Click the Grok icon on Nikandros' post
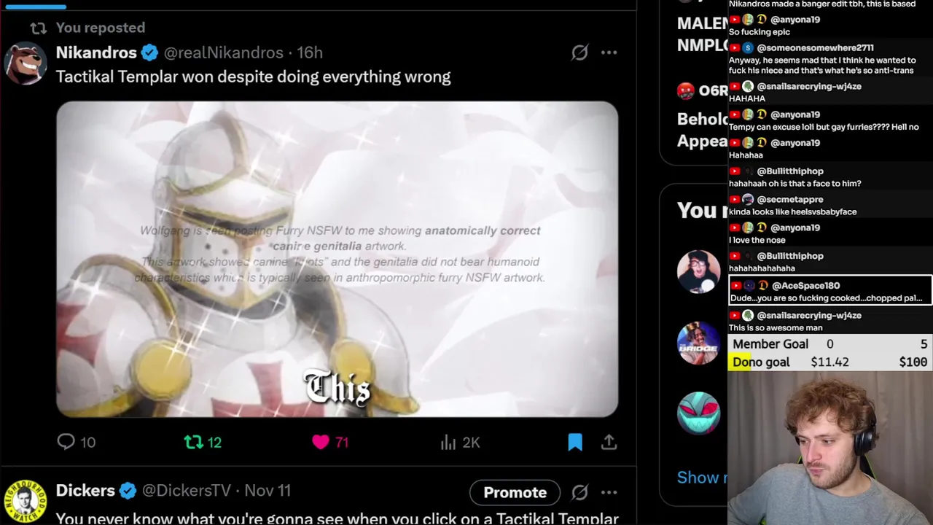The width and height of the screenshot is (933, 525). click(x=579, y=52)
